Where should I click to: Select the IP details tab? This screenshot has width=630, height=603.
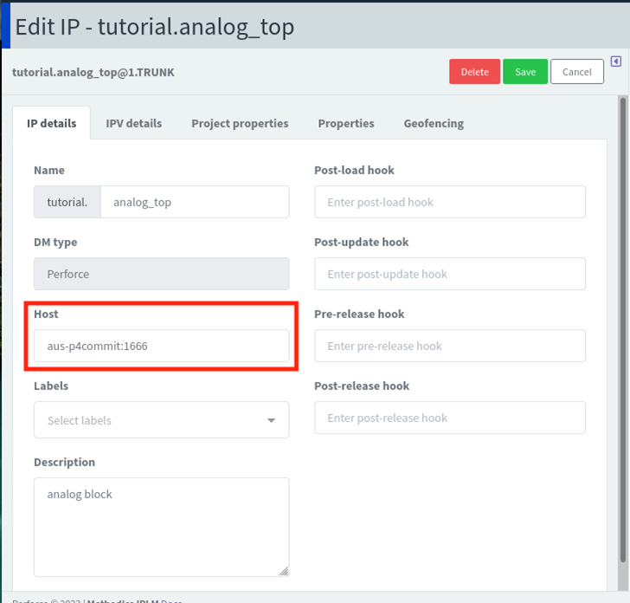click(x=52, y=123)
